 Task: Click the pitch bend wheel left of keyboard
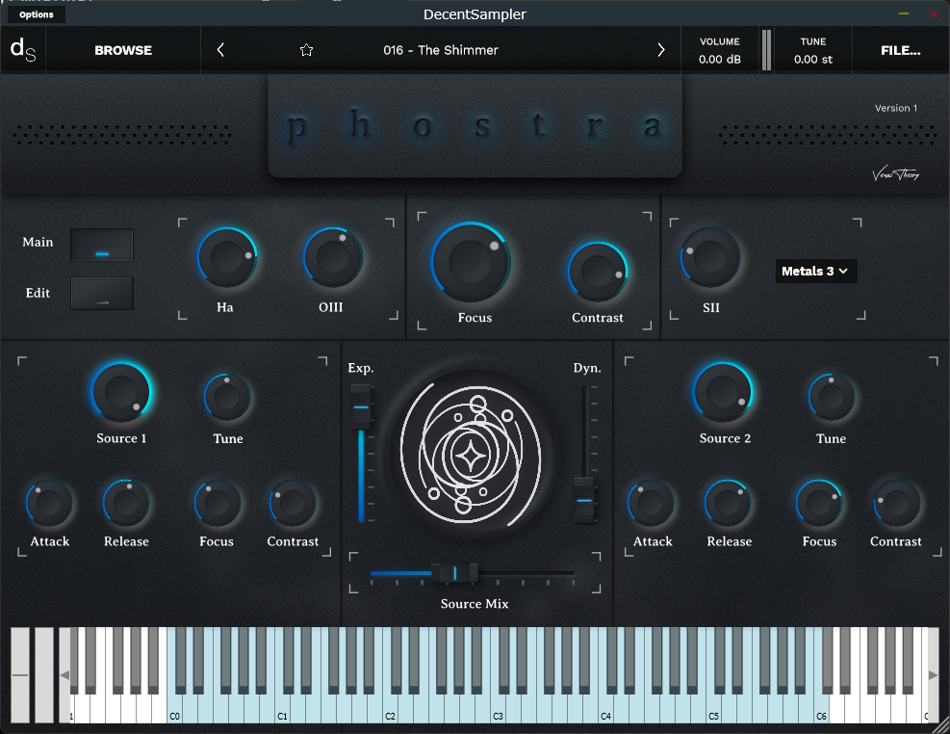pyautogui.click(x=20, y=674)
